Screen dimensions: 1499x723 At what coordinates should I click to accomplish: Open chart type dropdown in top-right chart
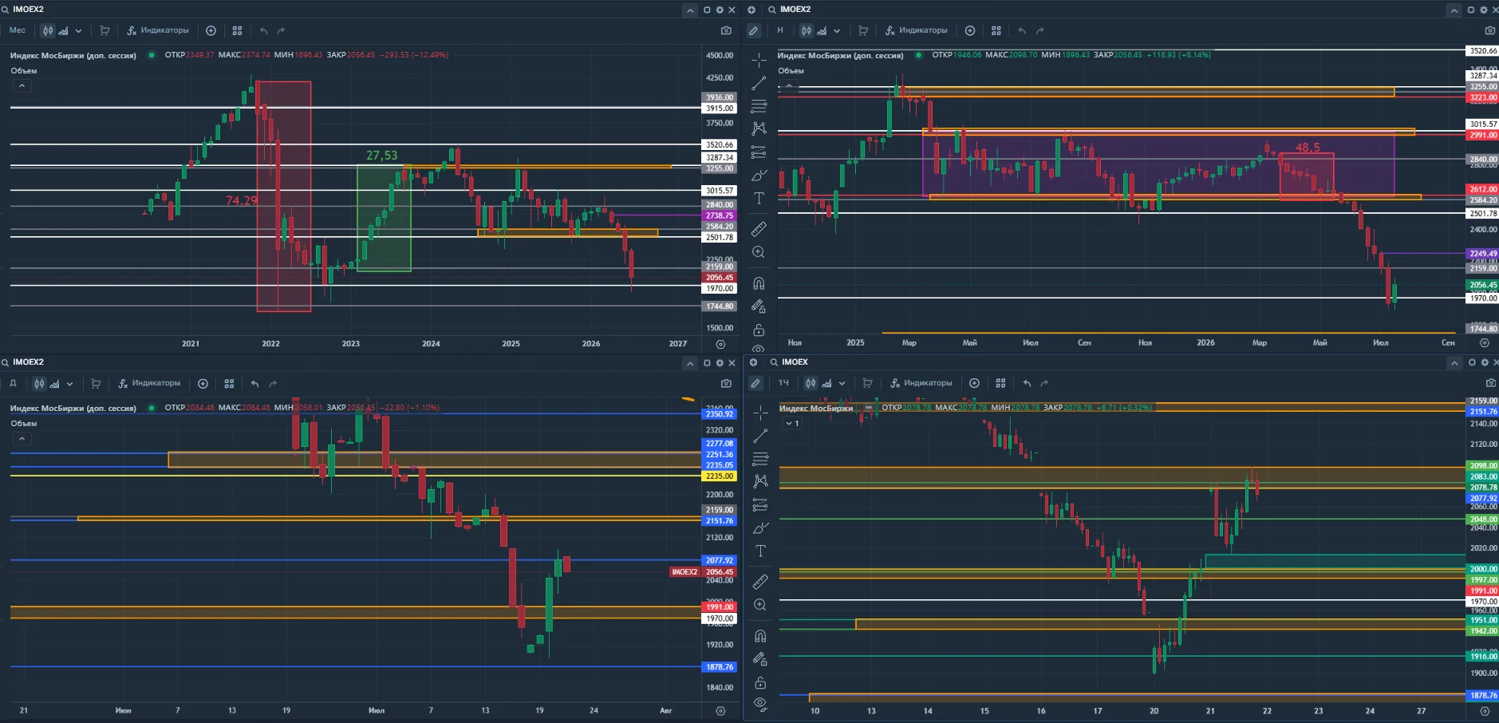(837, 31)
